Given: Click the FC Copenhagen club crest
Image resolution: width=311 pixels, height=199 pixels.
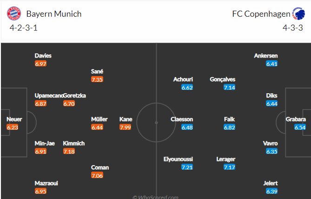Looking at the screenshot, I should [x=299, y=13].
